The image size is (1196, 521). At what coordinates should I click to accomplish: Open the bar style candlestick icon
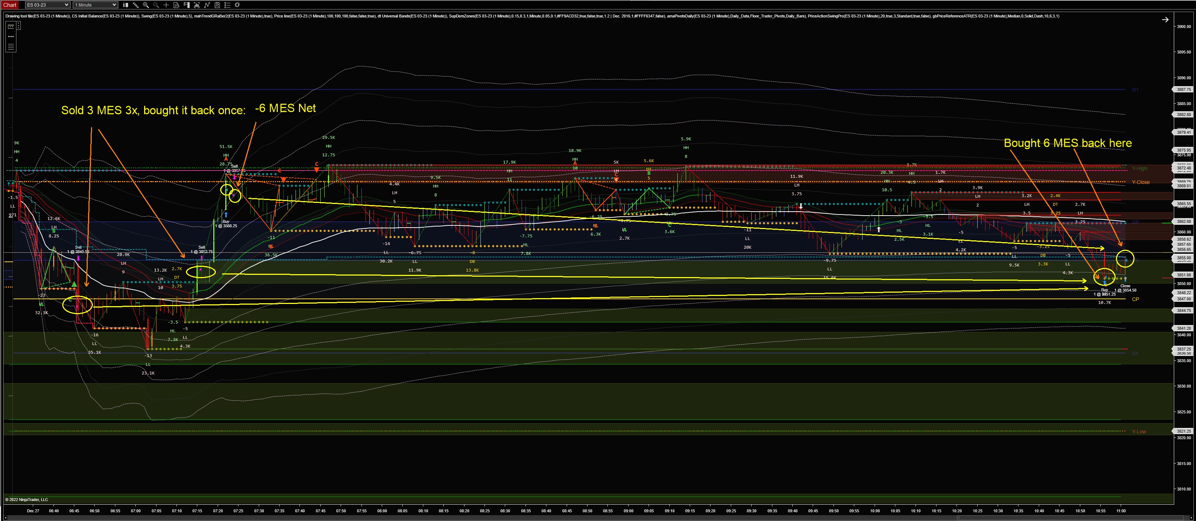pos(125,5)
